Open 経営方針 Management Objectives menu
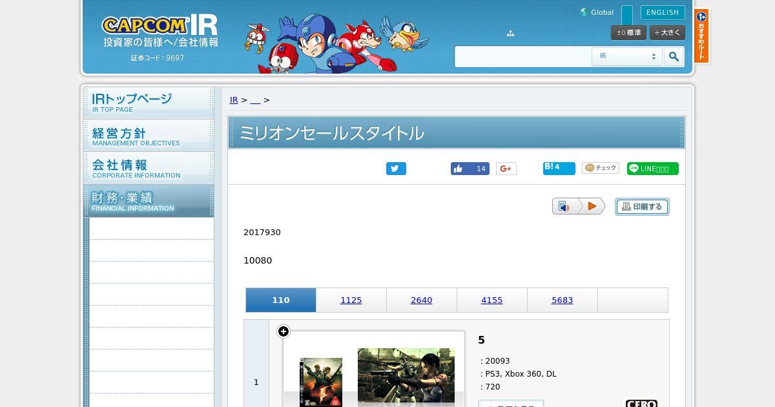The width and height of the screenshot is (775, 407). (x=149, y=136)
